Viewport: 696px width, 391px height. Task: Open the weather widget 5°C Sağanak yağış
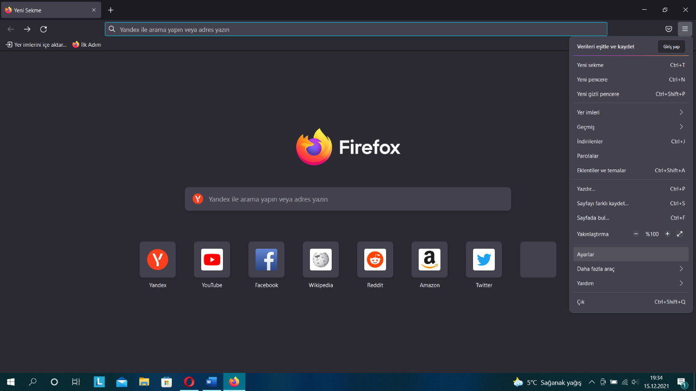point(548,382)
